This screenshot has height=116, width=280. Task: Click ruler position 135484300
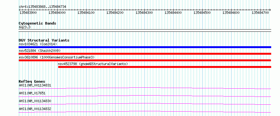144,13
